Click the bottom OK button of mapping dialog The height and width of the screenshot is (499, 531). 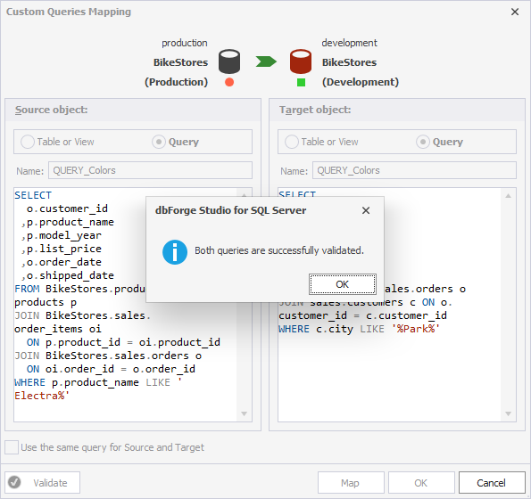(421, 483)
